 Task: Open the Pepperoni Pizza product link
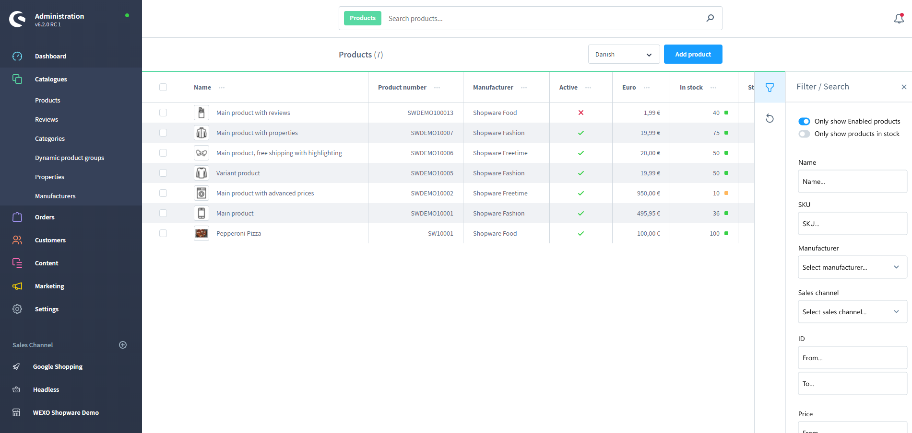pos(238,233)
